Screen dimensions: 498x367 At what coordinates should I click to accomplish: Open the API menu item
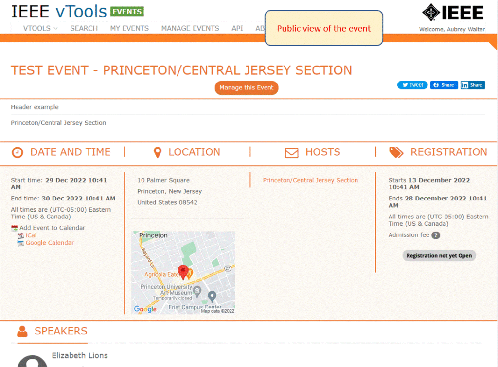click(237, 28)
